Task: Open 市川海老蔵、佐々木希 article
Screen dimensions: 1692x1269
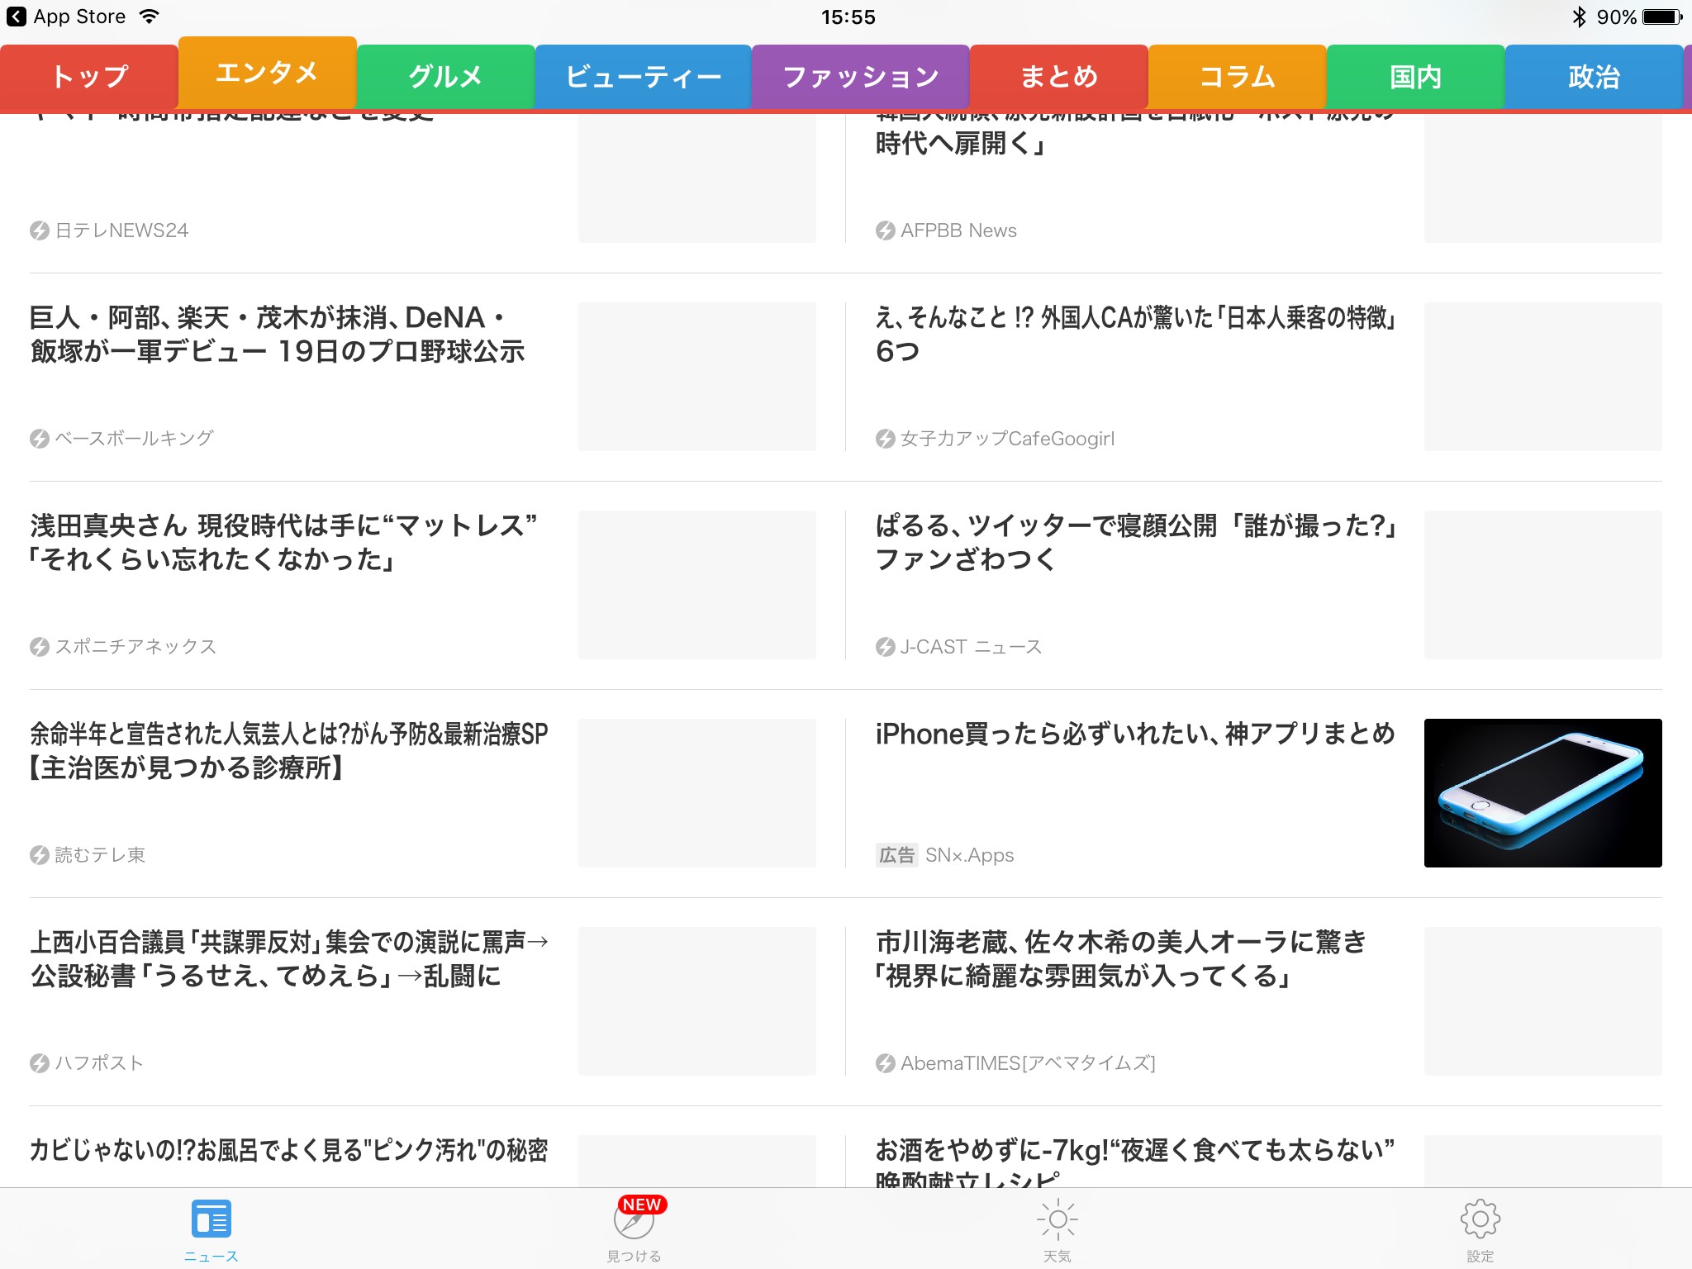Action: click(x=1120, y=958)
